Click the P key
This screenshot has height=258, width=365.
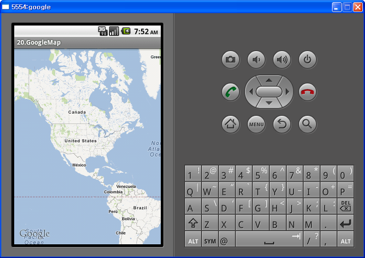[x=345, y=190]
